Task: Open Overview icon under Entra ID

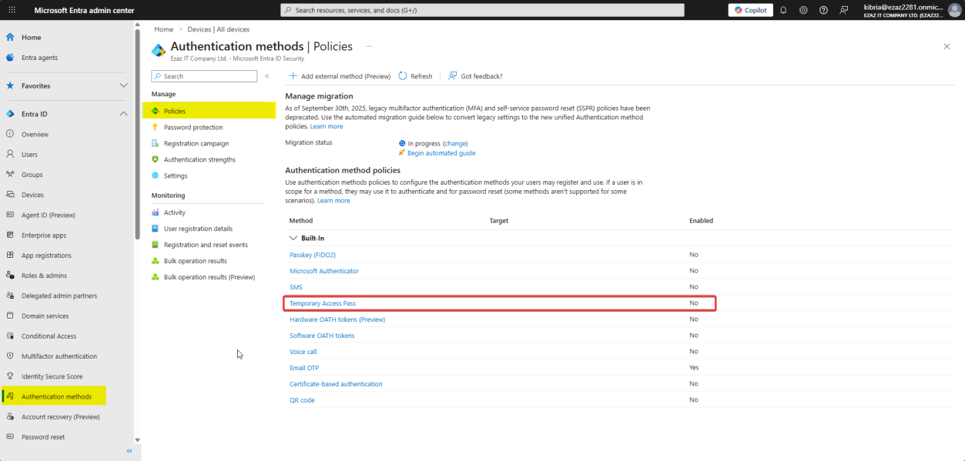Action: click(x=10, y=134)
